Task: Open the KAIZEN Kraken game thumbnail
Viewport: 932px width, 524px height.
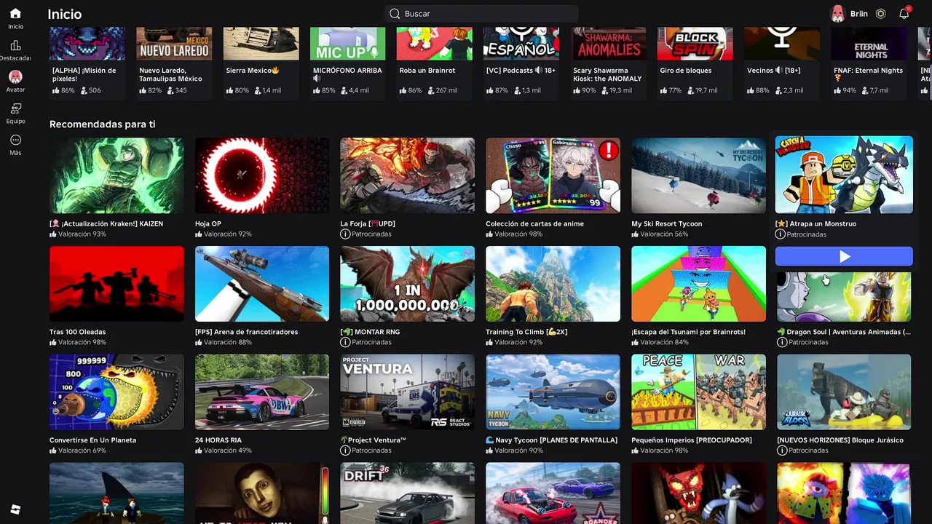Action: pyautogui.click(x=116, y=175)
